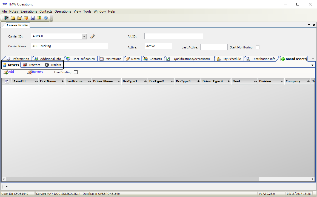The height and width of the screenshot is (197, 317).
Task: Pin the DrvType2 column
Action: pos(172,81)
